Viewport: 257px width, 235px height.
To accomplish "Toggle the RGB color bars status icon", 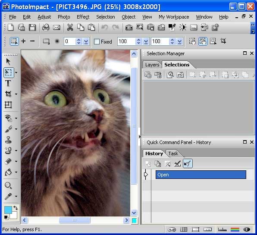I will pyautogui.click(x=235, y=229).
